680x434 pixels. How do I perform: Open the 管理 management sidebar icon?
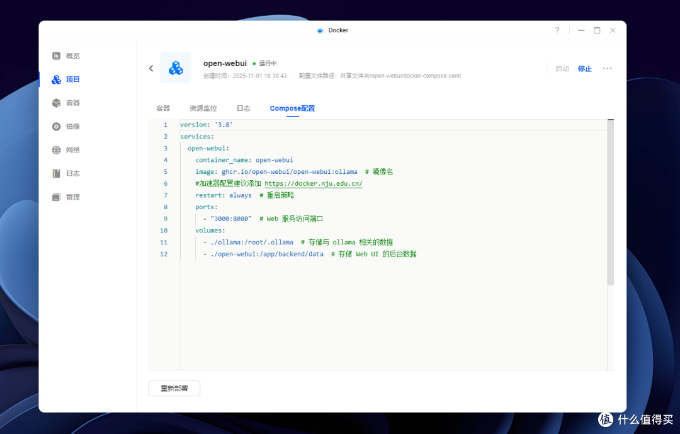[57, 197]
